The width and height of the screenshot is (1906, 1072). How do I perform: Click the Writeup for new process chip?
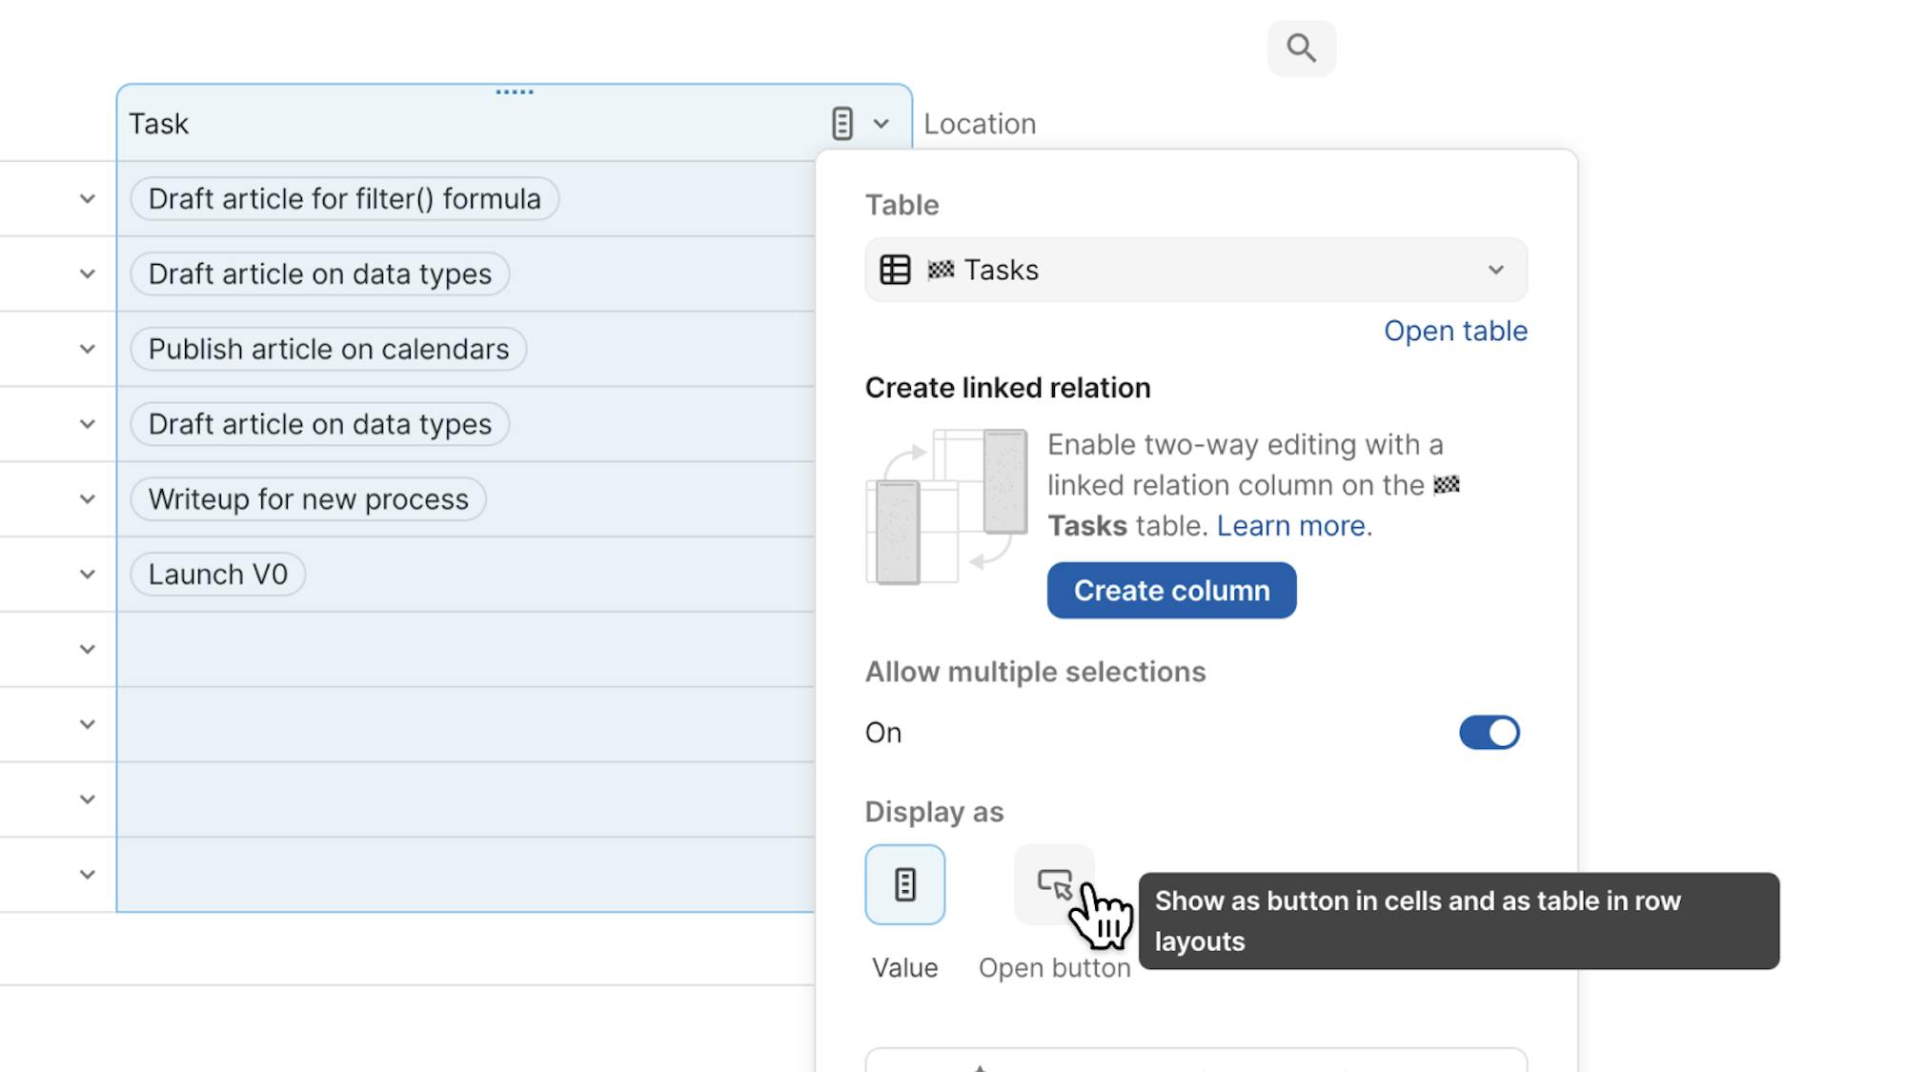coord(308,499)
